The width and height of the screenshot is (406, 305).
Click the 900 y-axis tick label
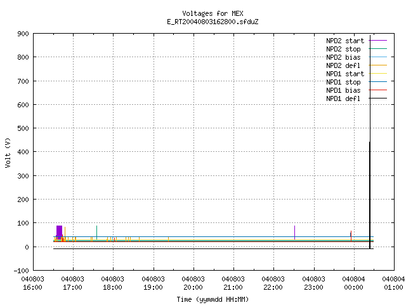click(x=23, y=34)
